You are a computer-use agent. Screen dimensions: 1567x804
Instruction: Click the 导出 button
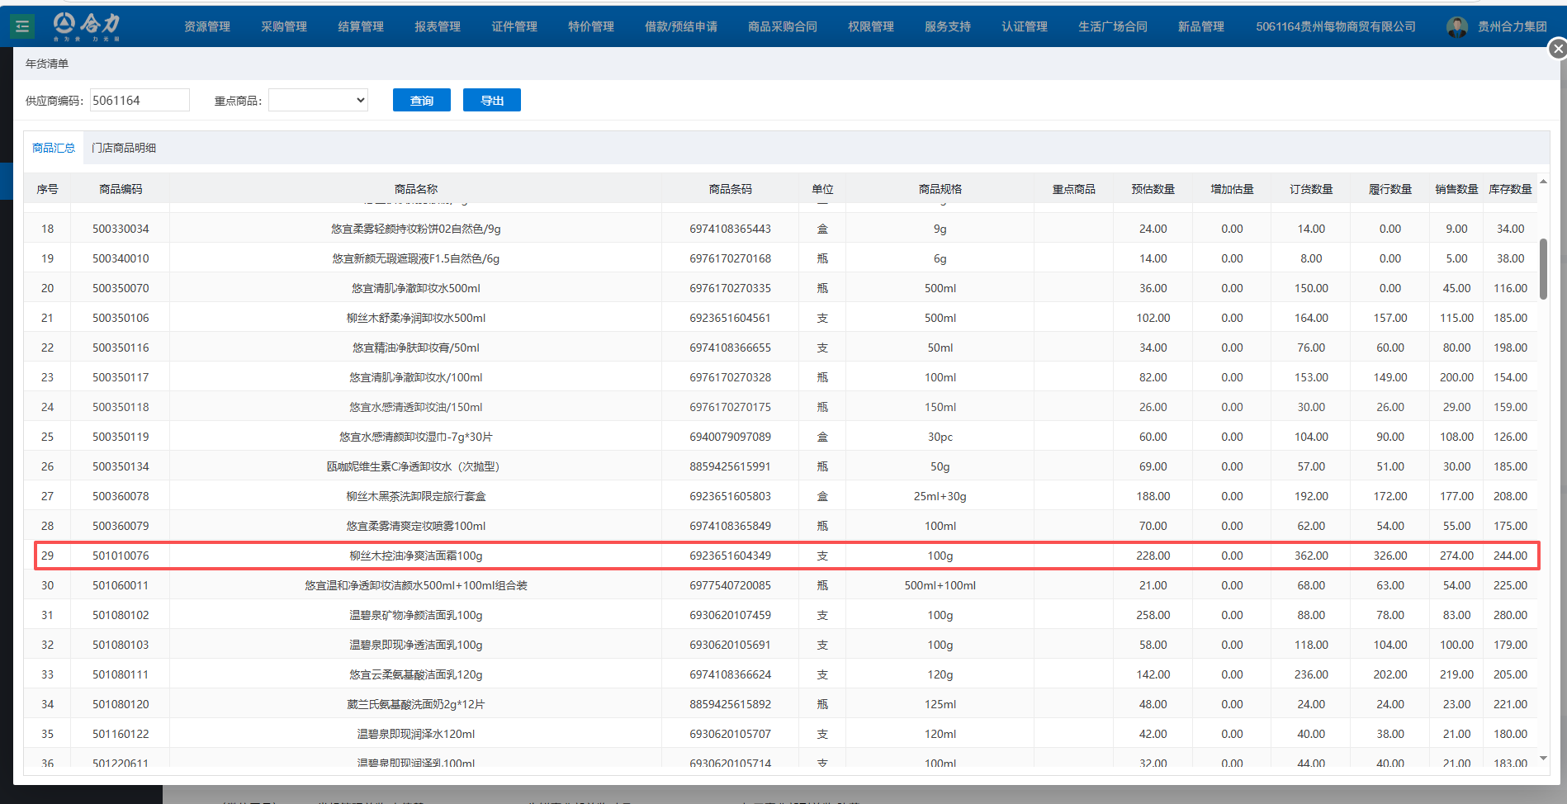[491, 100]
